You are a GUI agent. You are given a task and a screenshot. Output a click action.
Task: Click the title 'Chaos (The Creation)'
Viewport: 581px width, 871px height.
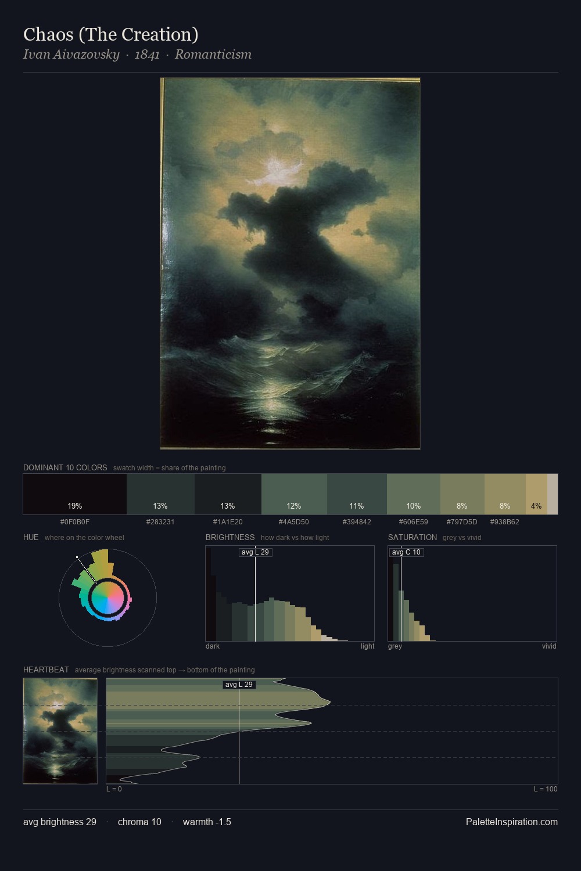coord(111,34)
